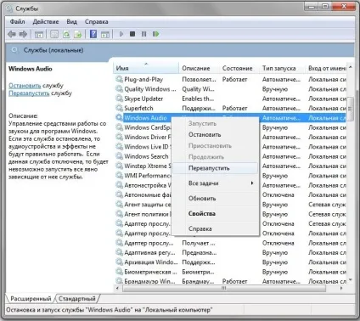The width and height of the screenshot is (360, 321).
Task: Select the Superfetch service row
Action: (x=230, y=108)
